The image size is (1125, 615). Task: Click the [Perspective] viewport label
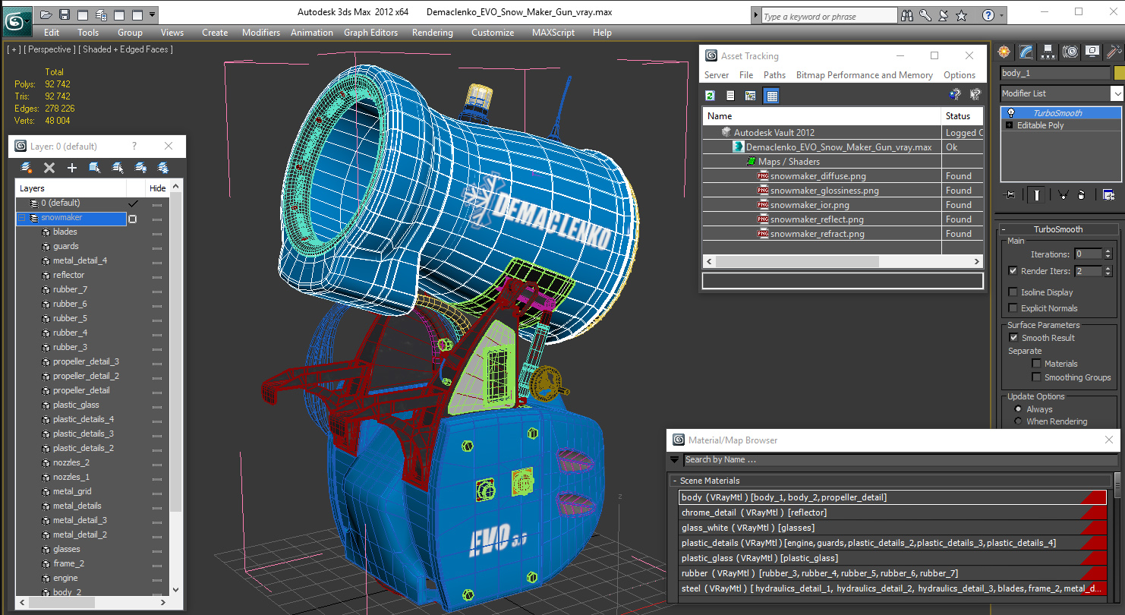point(50,49)
